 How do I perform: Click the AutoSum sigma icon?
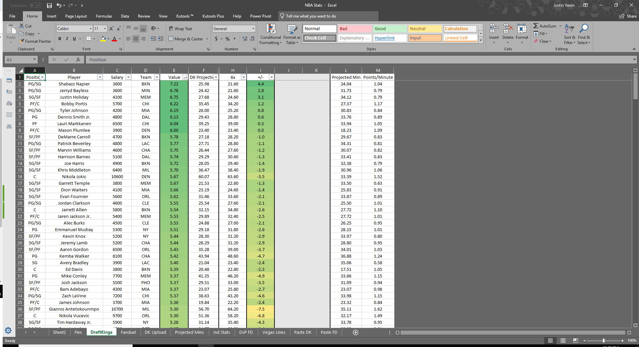pyautogui.click(x=536, y=26)
